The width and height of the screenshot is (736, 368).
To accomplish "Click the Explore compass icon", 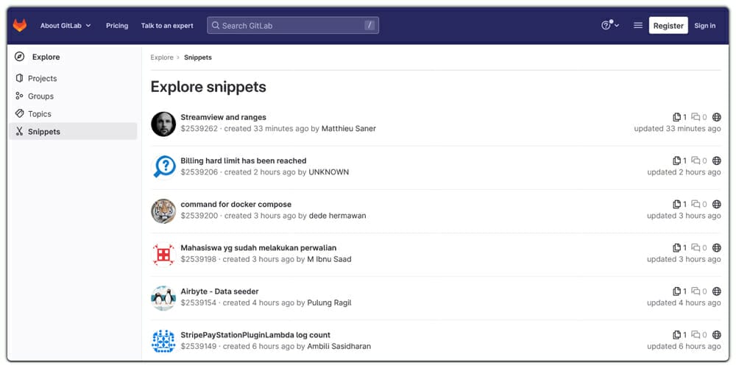I will (19, 57).
